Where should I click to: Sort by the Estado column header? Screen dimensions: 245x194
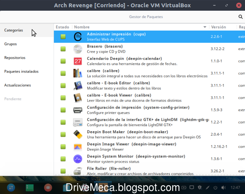tap(62, 27)
